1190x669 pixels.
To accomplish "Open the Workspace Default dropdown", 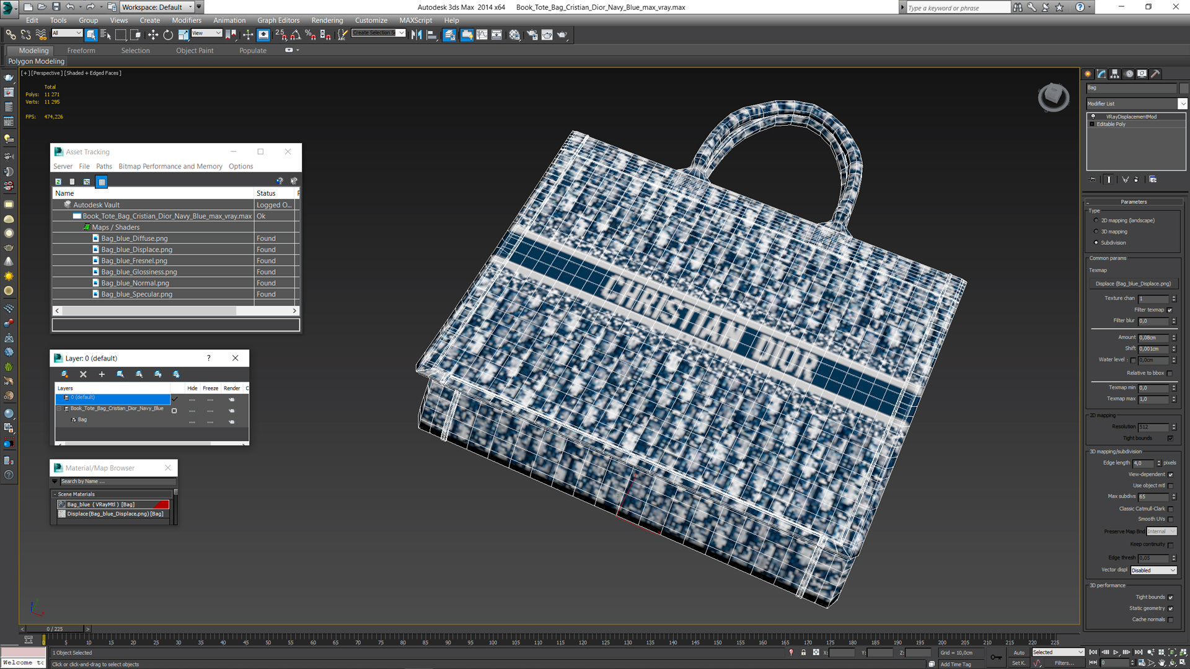I will [x=157, y=7].
